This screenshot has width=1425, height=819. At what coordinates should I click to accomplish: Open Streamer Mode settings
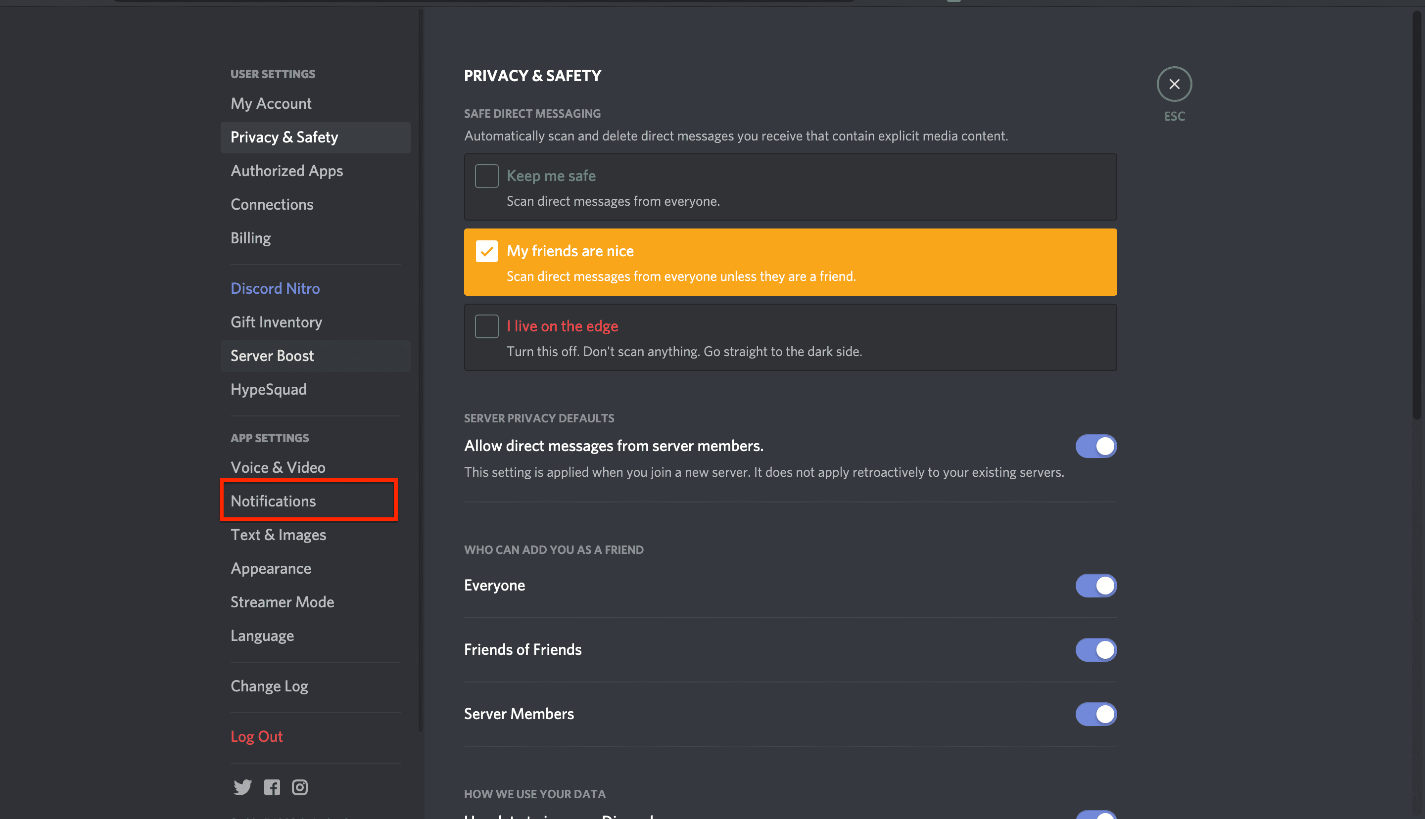[x=282, y=601]
